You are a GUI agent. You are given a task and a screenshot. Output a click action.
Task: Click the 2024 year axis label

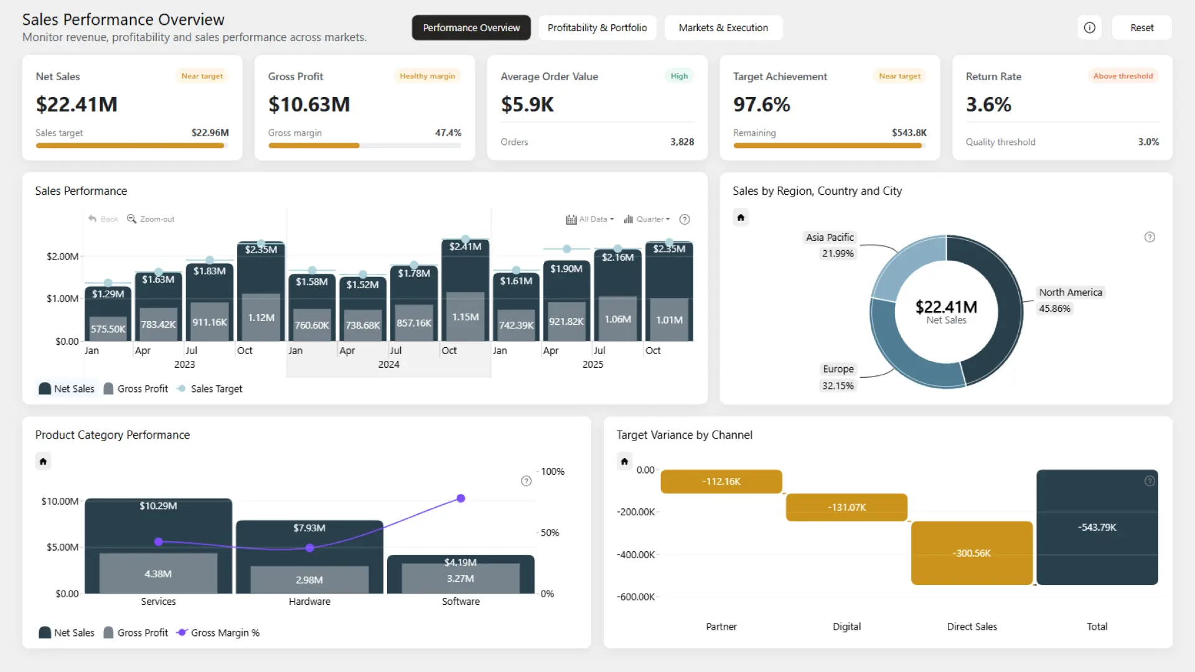(x=388, y=365)
